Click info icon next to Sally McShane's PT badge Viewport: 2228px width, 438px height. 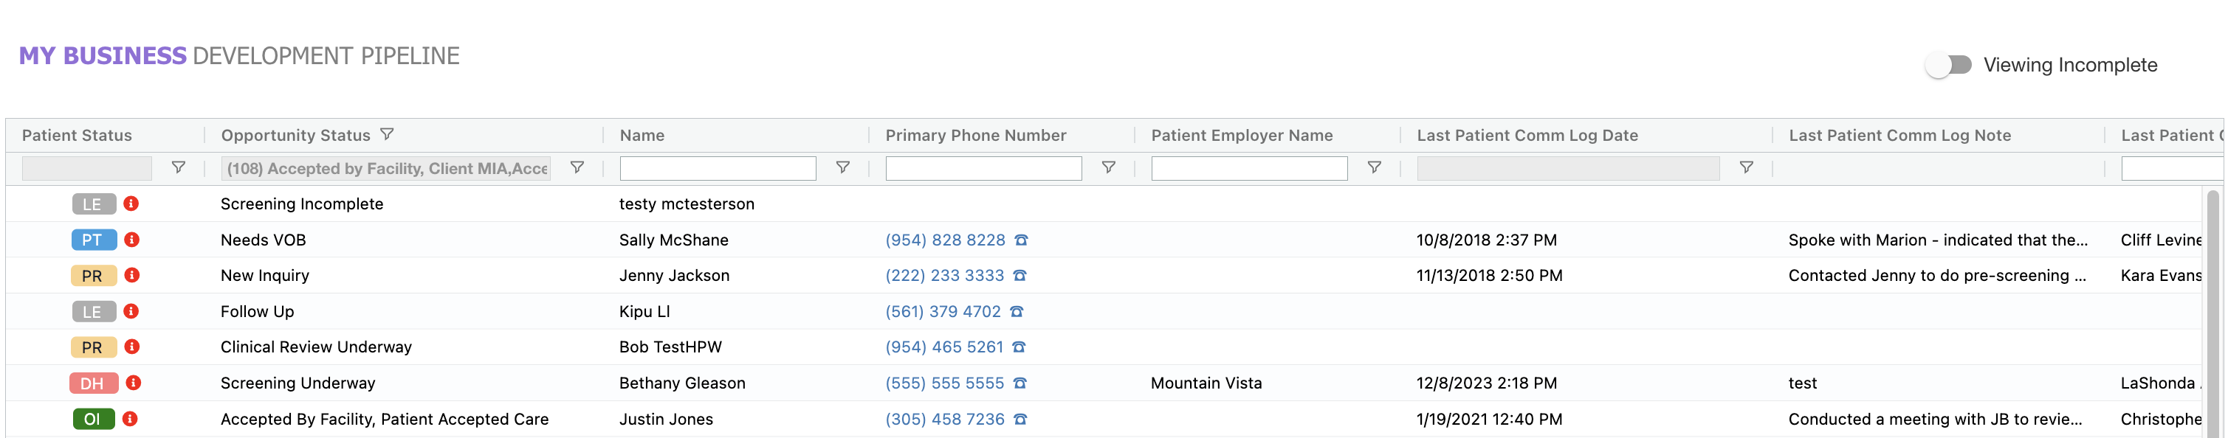click(x=131, y=240)
